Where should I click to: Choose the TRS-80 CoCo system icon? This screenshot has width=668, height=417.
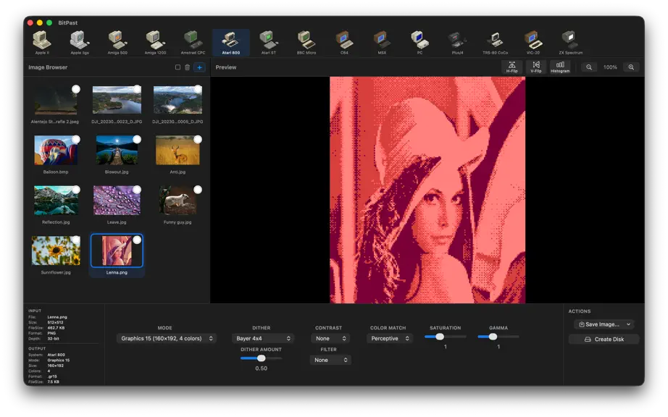click(495, 43)
